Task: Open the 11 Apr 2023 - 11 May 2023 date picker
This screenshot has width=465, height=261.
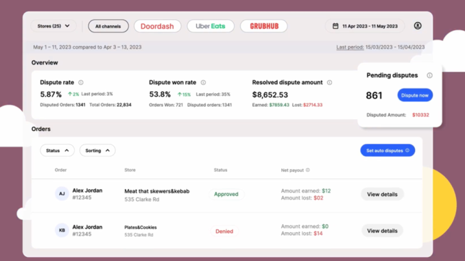Action: (365, 26)
